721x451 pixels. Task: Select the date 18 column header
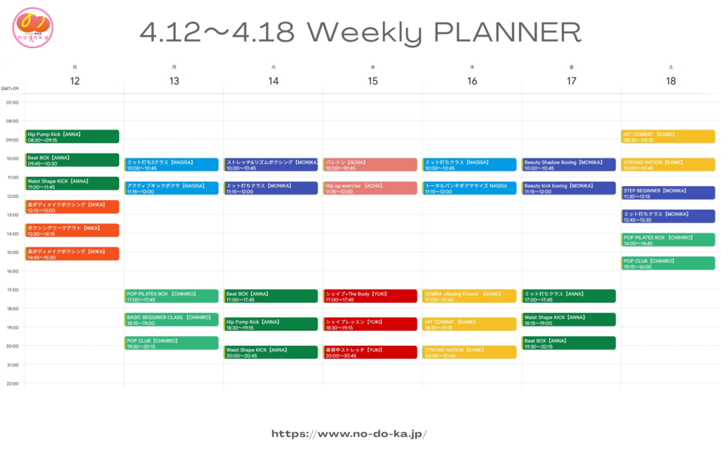(670, 81)
